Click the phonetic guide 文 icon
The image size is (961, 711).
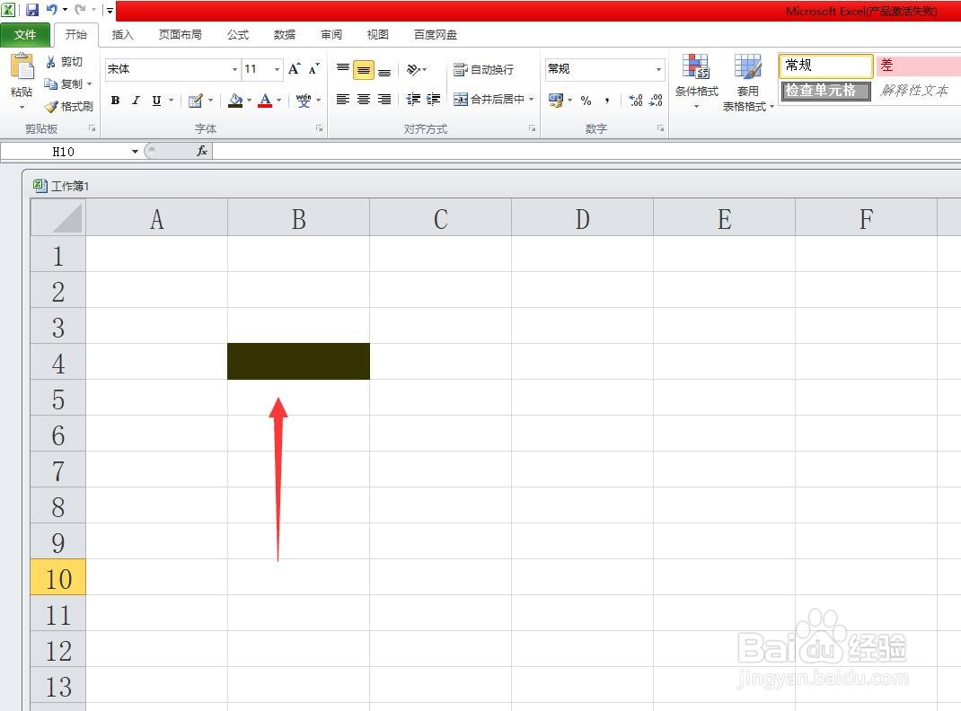tap(304, 101)
